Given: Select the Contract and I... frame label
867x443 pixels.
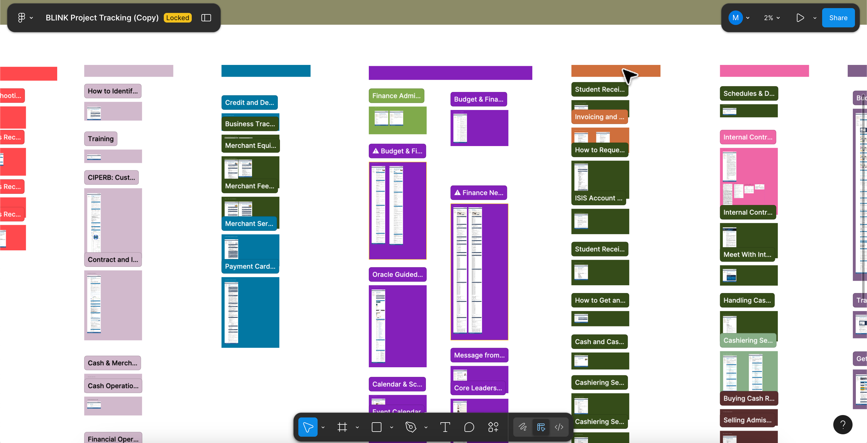Looking at the screenshot, I should [x=113, y=259].
